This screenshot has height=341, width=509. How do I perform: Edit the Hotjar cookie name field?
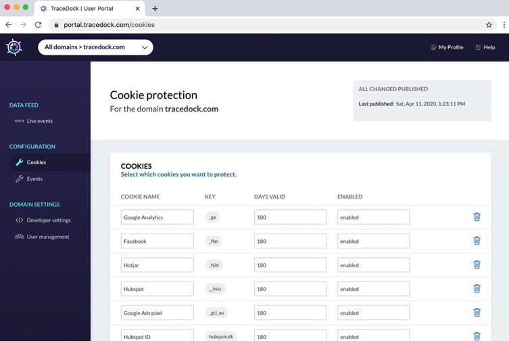click(157, 265)
